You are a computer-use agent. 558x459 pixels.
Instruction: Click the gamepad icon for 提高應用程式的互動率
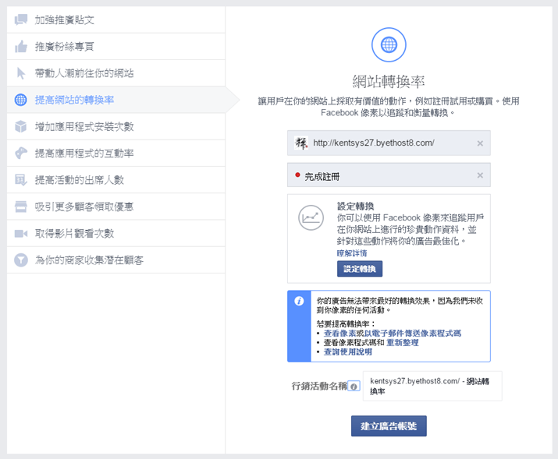[x=21, y=154]
